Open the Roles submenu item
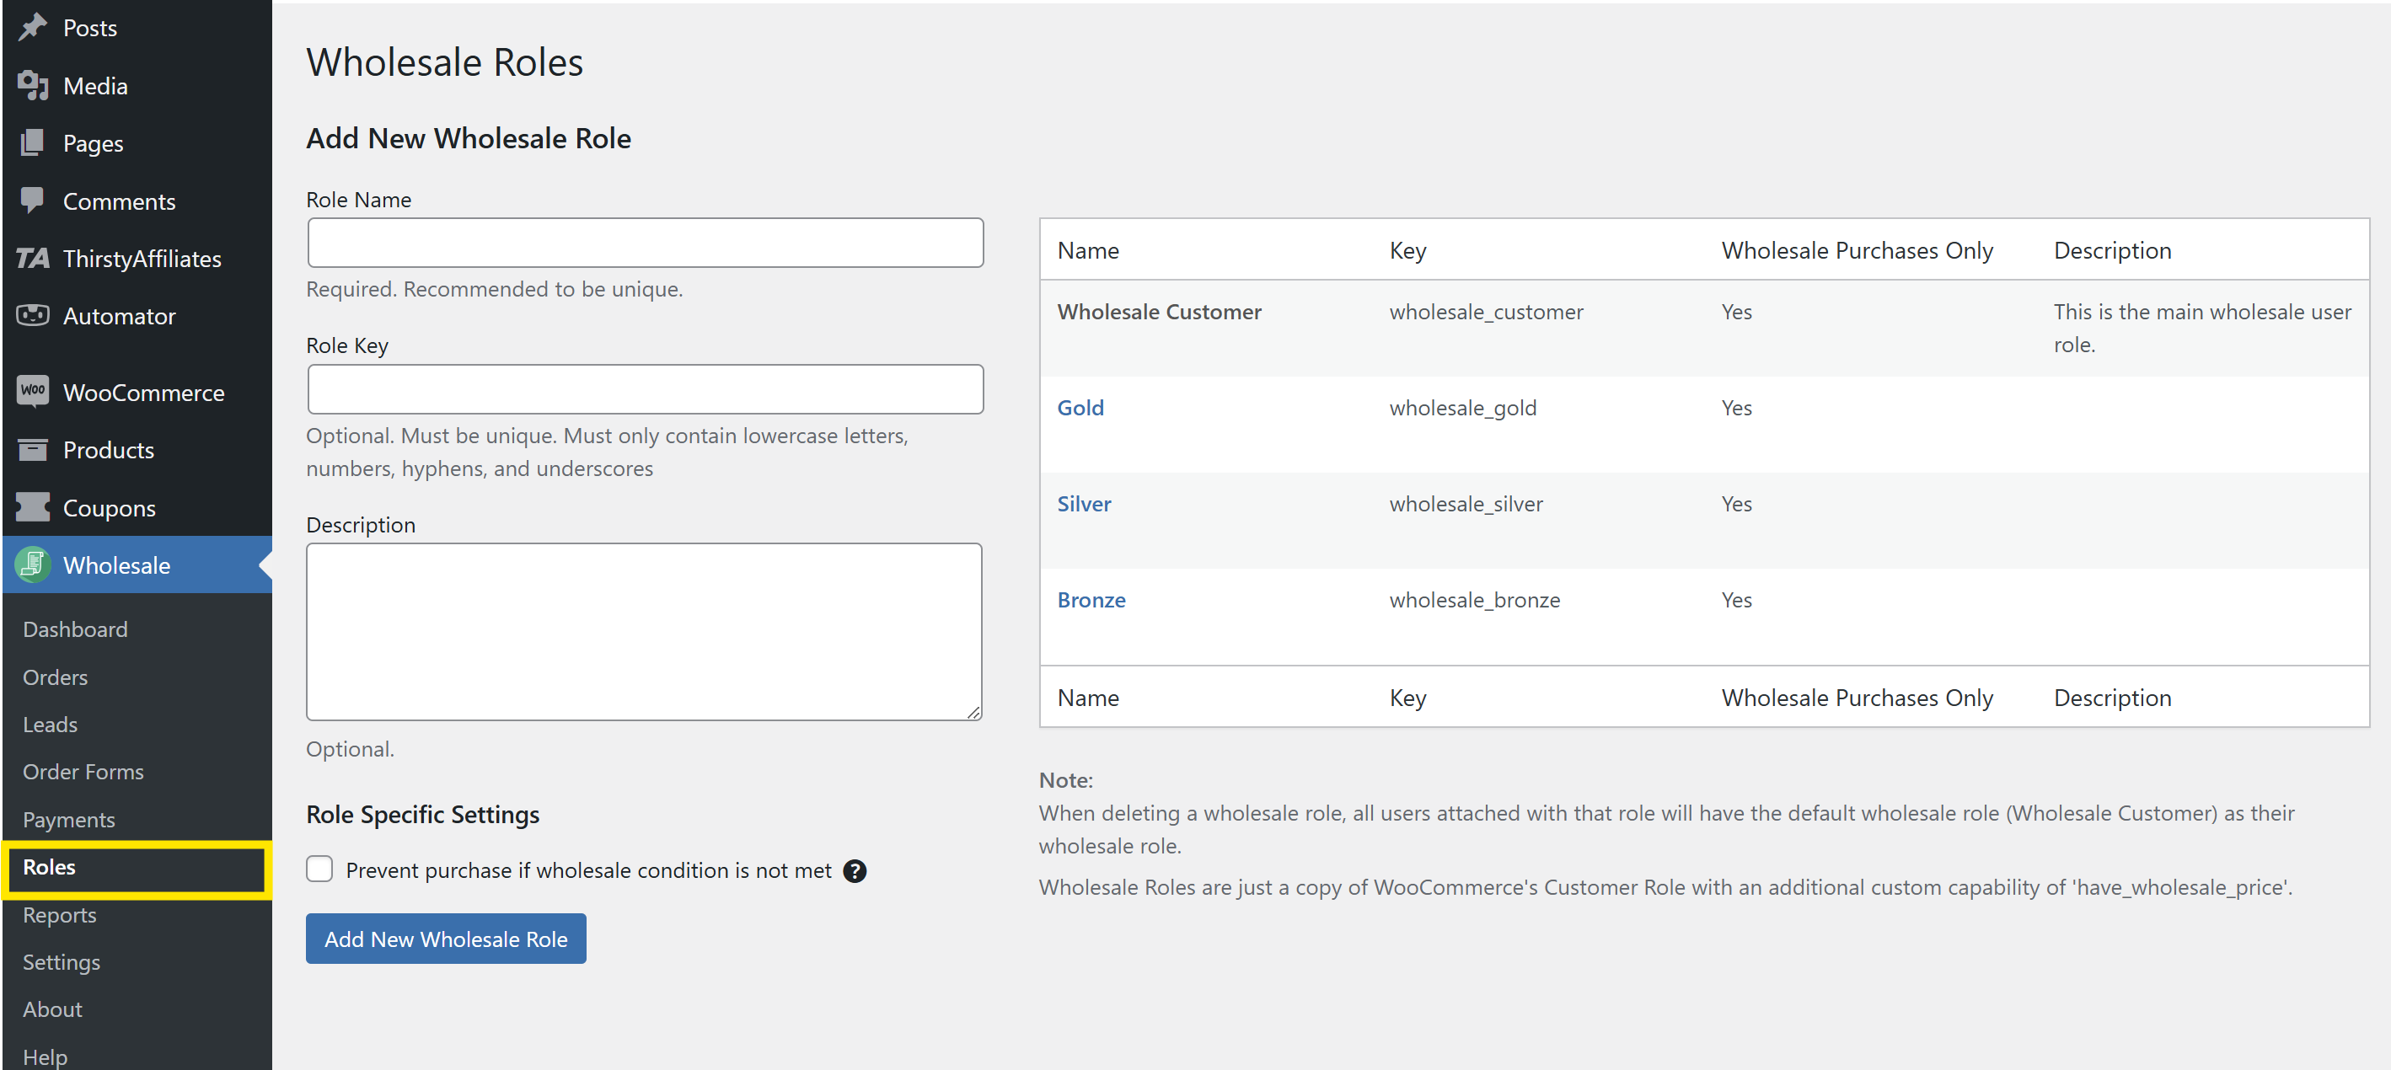2391x1070 pixels. tap(49, 867)
